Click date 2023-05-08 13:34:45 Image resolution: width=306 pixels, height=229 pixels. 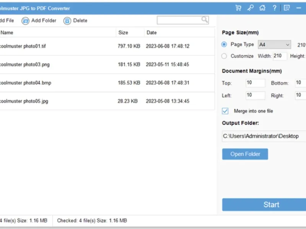pyautogui.click(x=168, y=101)
